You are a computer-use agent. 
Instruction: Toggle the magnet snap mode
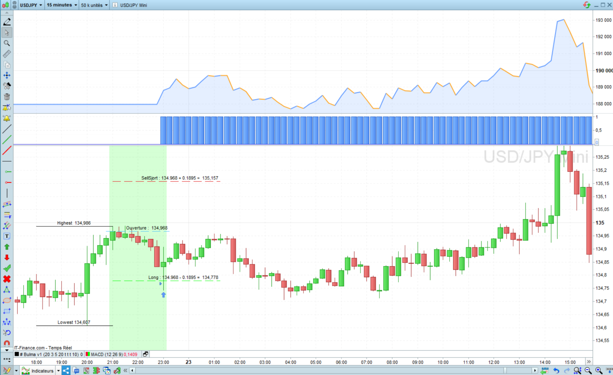[x=7, y=343]
